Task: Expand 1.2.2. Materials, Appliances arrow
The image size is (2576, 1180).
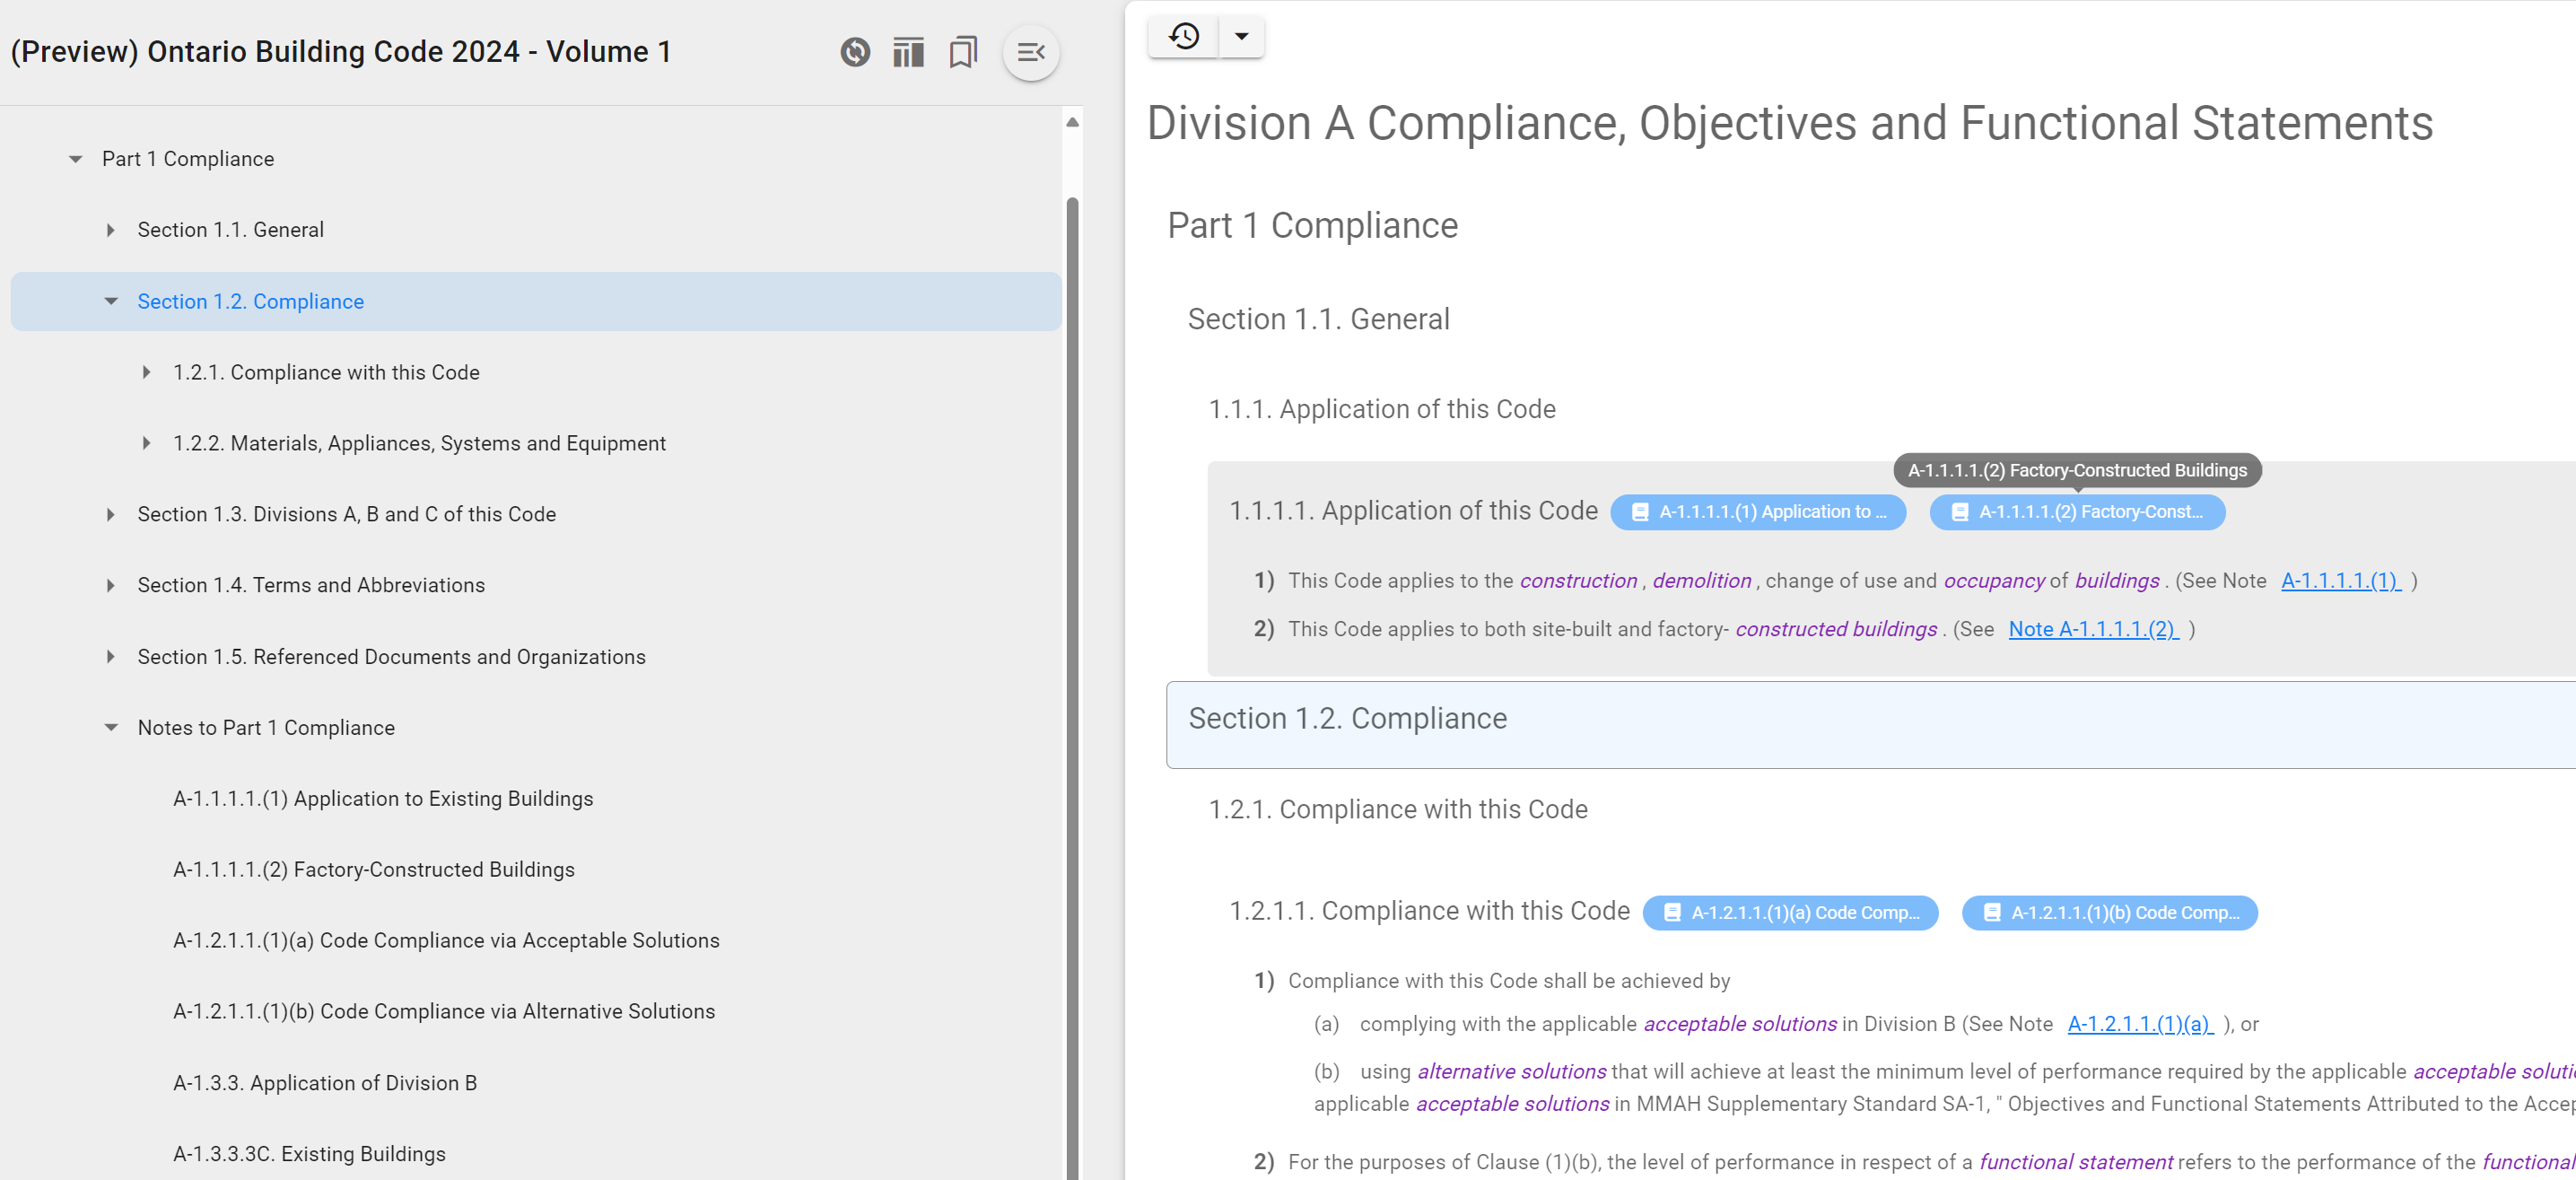Action: pos(147,443)
